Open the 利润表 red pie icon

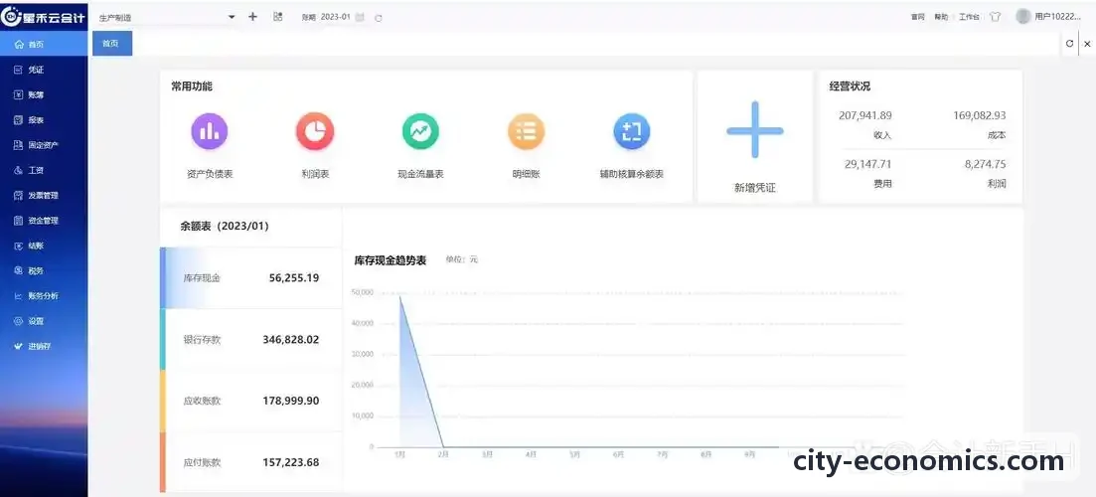(315, 131)
